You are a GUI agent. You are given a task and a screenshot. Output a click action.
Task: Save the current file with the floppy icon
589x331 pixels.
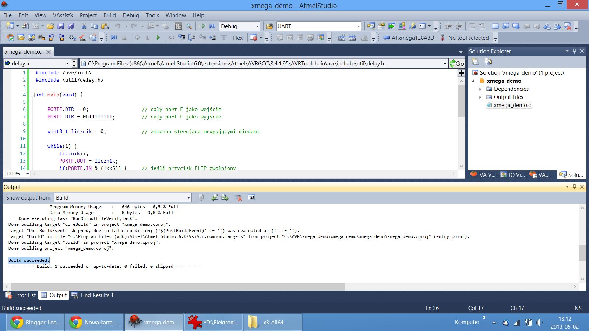61,26
